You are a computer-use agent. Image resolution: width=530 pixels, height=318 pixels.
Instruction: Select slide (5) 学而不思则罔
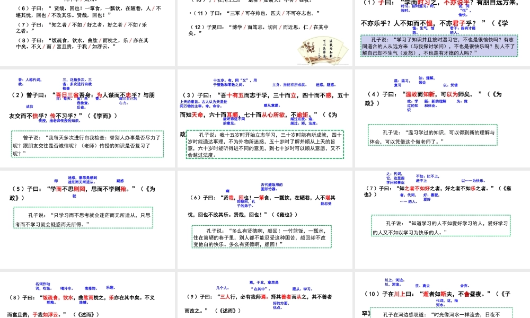point(87,219)
